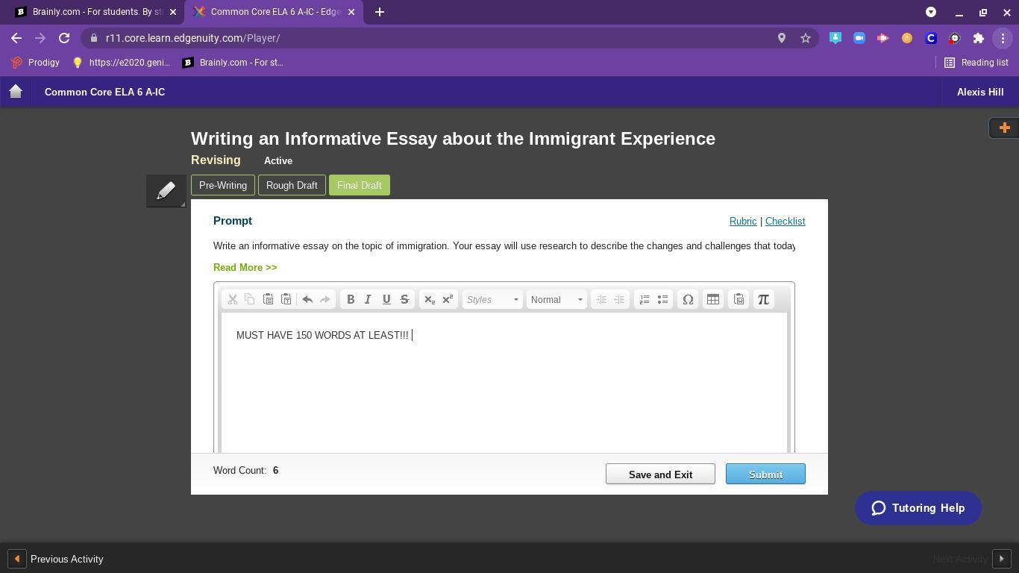This screenshot has width=1019, height=573.
Task: Click the Paste as plain text icon
Action: tap(286, 299)
